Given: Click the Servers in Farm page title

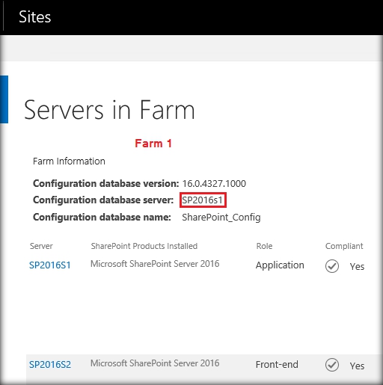Looking at the screenshot, I should coord(109,110).
